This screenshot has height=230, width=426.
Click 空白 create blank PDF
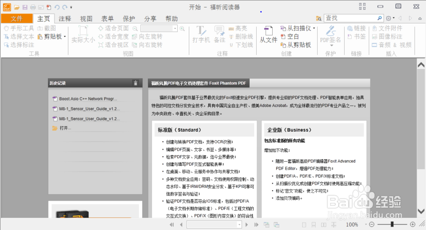[290, 36]
